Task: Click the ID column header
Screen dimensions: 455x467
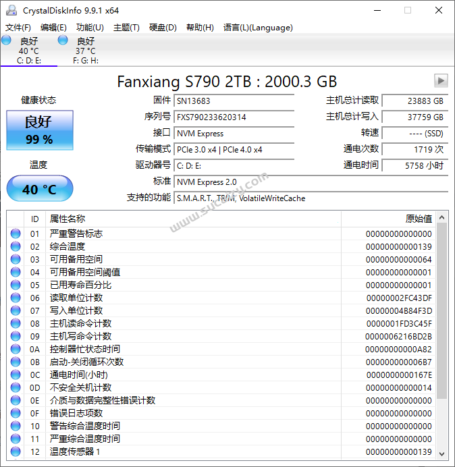Action: coord(34,219)
